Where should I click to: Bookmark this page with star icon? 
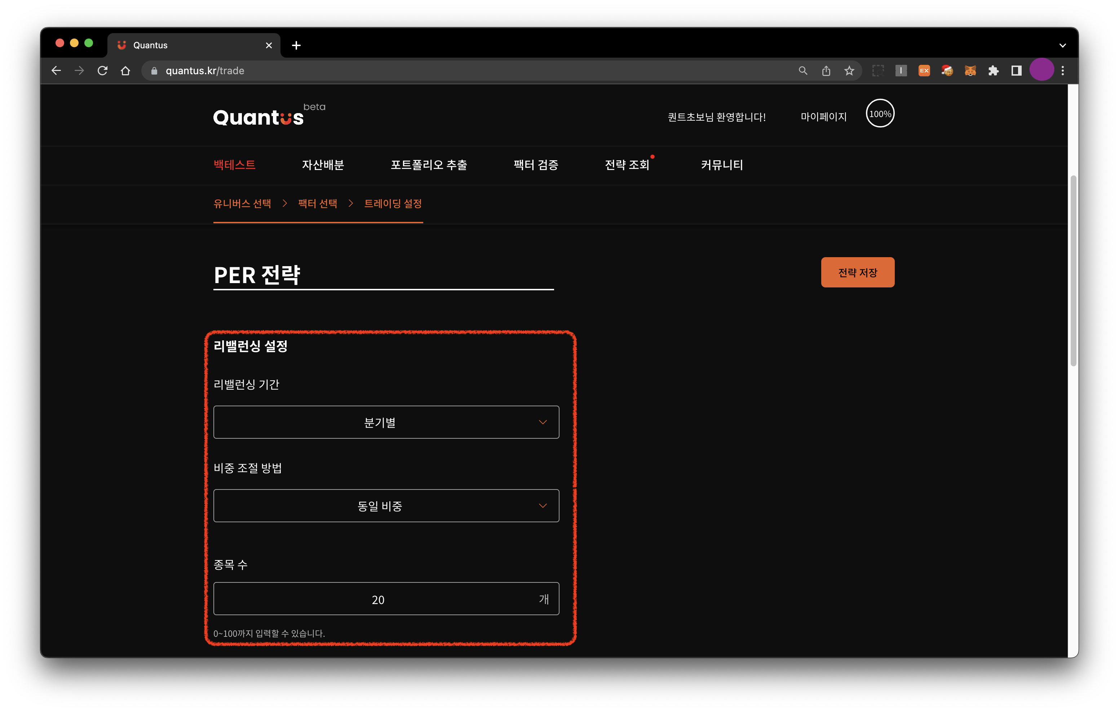click(849, 71)
